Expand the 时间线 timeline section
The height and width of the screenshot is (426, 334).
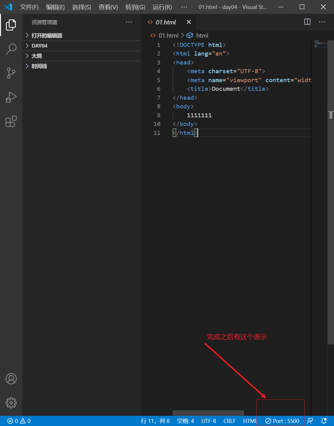point(39,66)
